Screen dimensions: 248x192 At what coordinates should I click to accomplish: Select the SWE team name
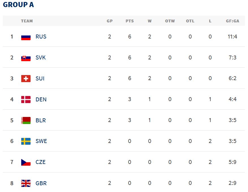[41, 141]
